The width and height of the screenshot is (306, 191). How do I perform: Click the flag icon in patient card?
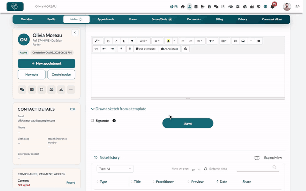pyautogui.click(x=42, y=90)
